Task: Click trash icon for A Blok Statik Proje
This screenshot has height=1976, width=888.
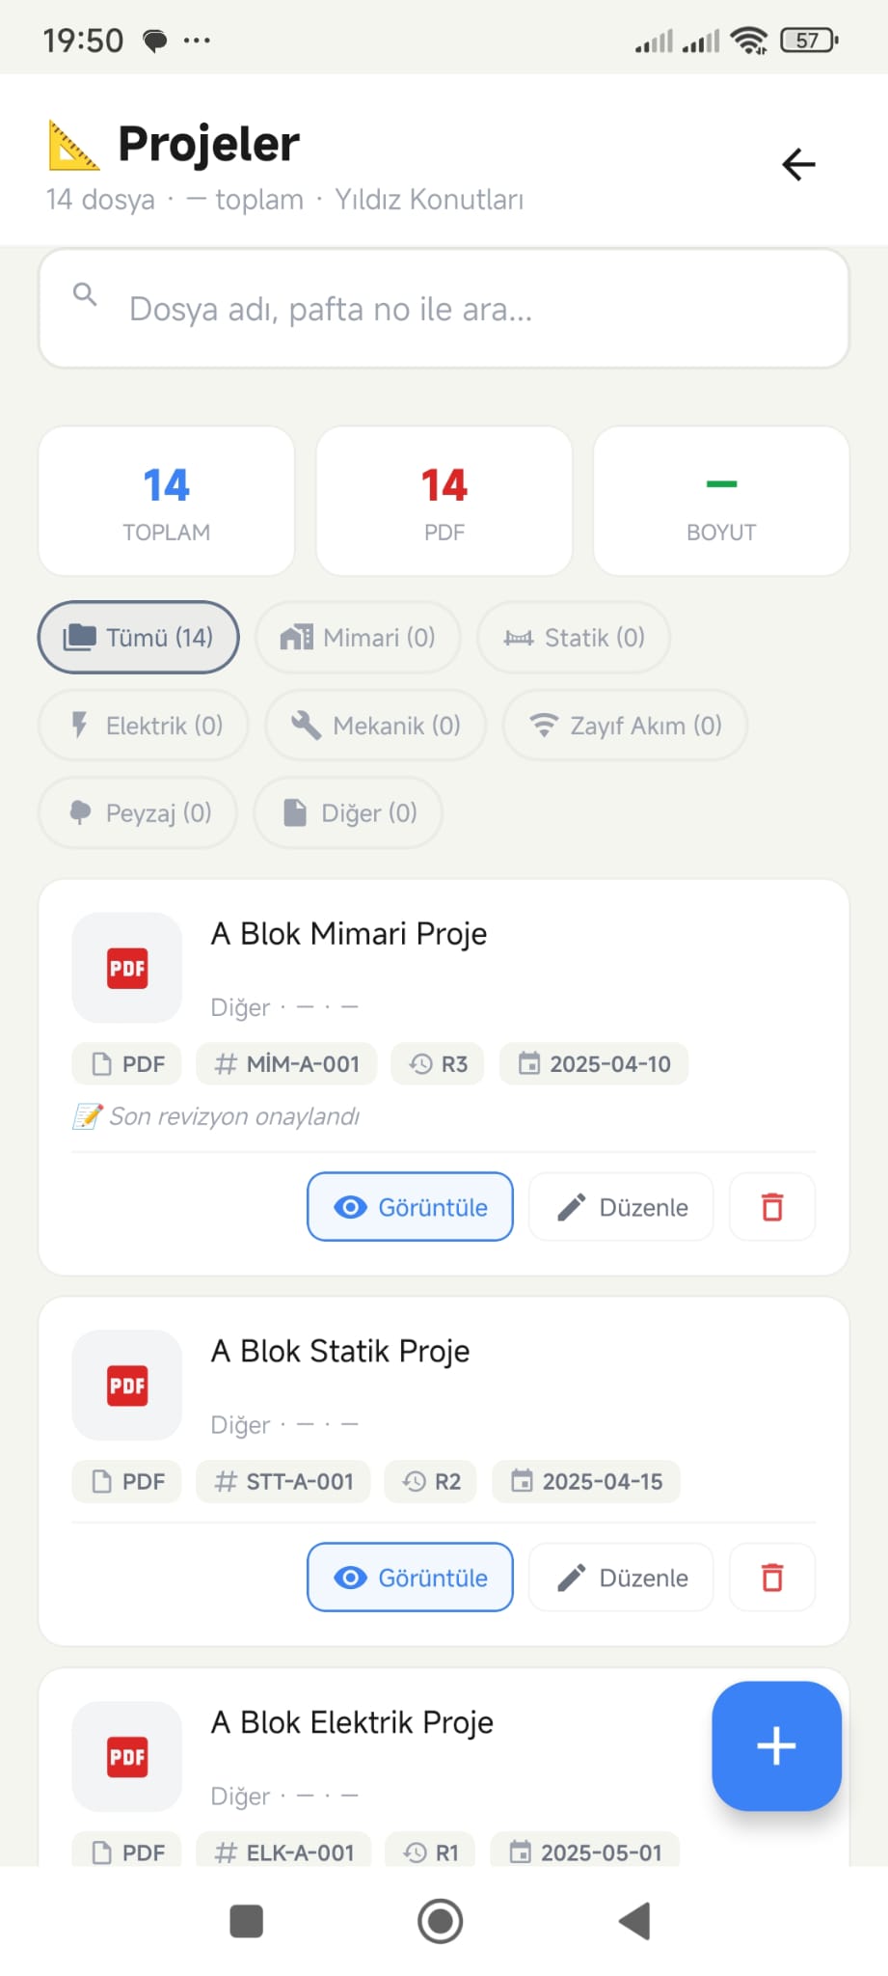Action: (x=772, y=1578)
